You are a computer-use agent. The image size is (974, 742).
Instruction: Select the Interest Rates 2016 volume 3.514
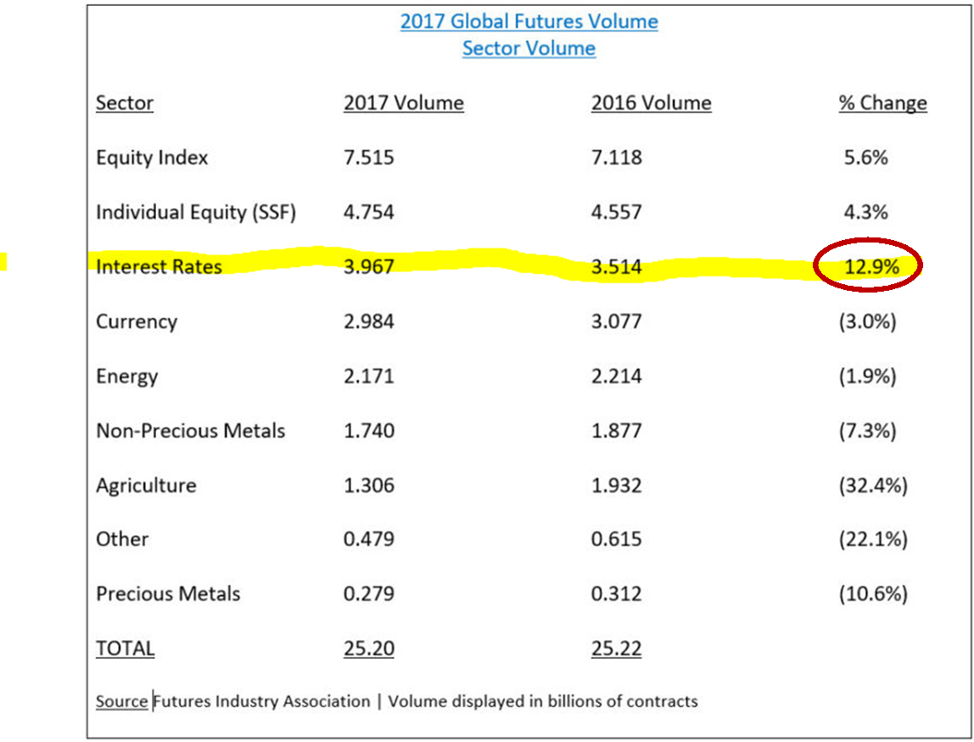click(616, 268)
